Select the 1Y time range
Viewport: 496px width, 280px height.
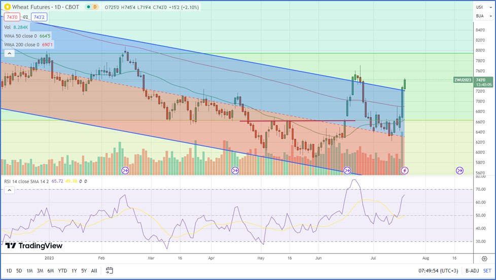point(74,271)
